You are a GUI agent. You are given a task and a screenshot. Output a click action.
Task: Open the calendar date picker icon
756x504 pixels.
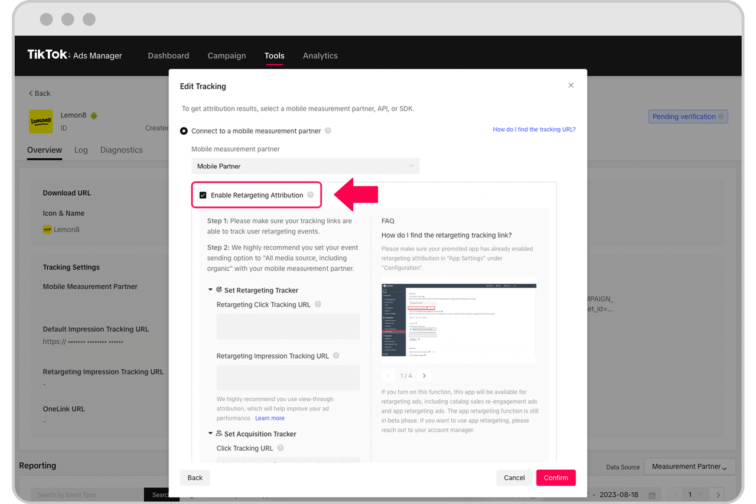[x=652, y=495]
